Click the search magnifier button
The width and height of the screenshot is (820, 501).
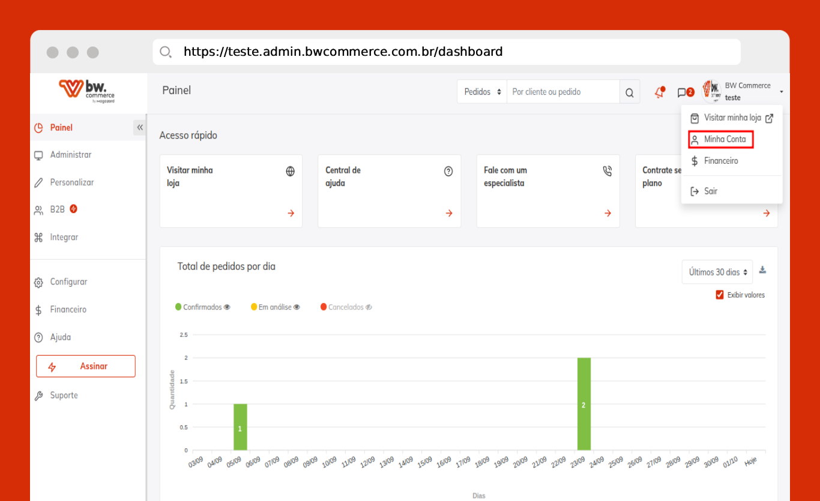pos(629,92)
